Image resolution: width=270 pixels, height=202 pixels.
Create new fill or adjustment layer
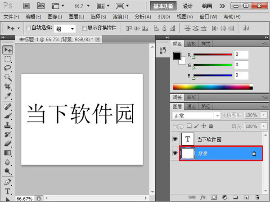[225, 197]
